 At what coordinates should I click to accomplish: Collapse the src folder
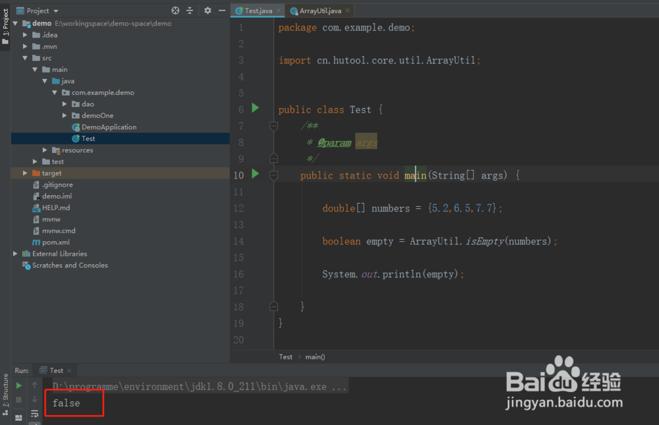point(25,58)
